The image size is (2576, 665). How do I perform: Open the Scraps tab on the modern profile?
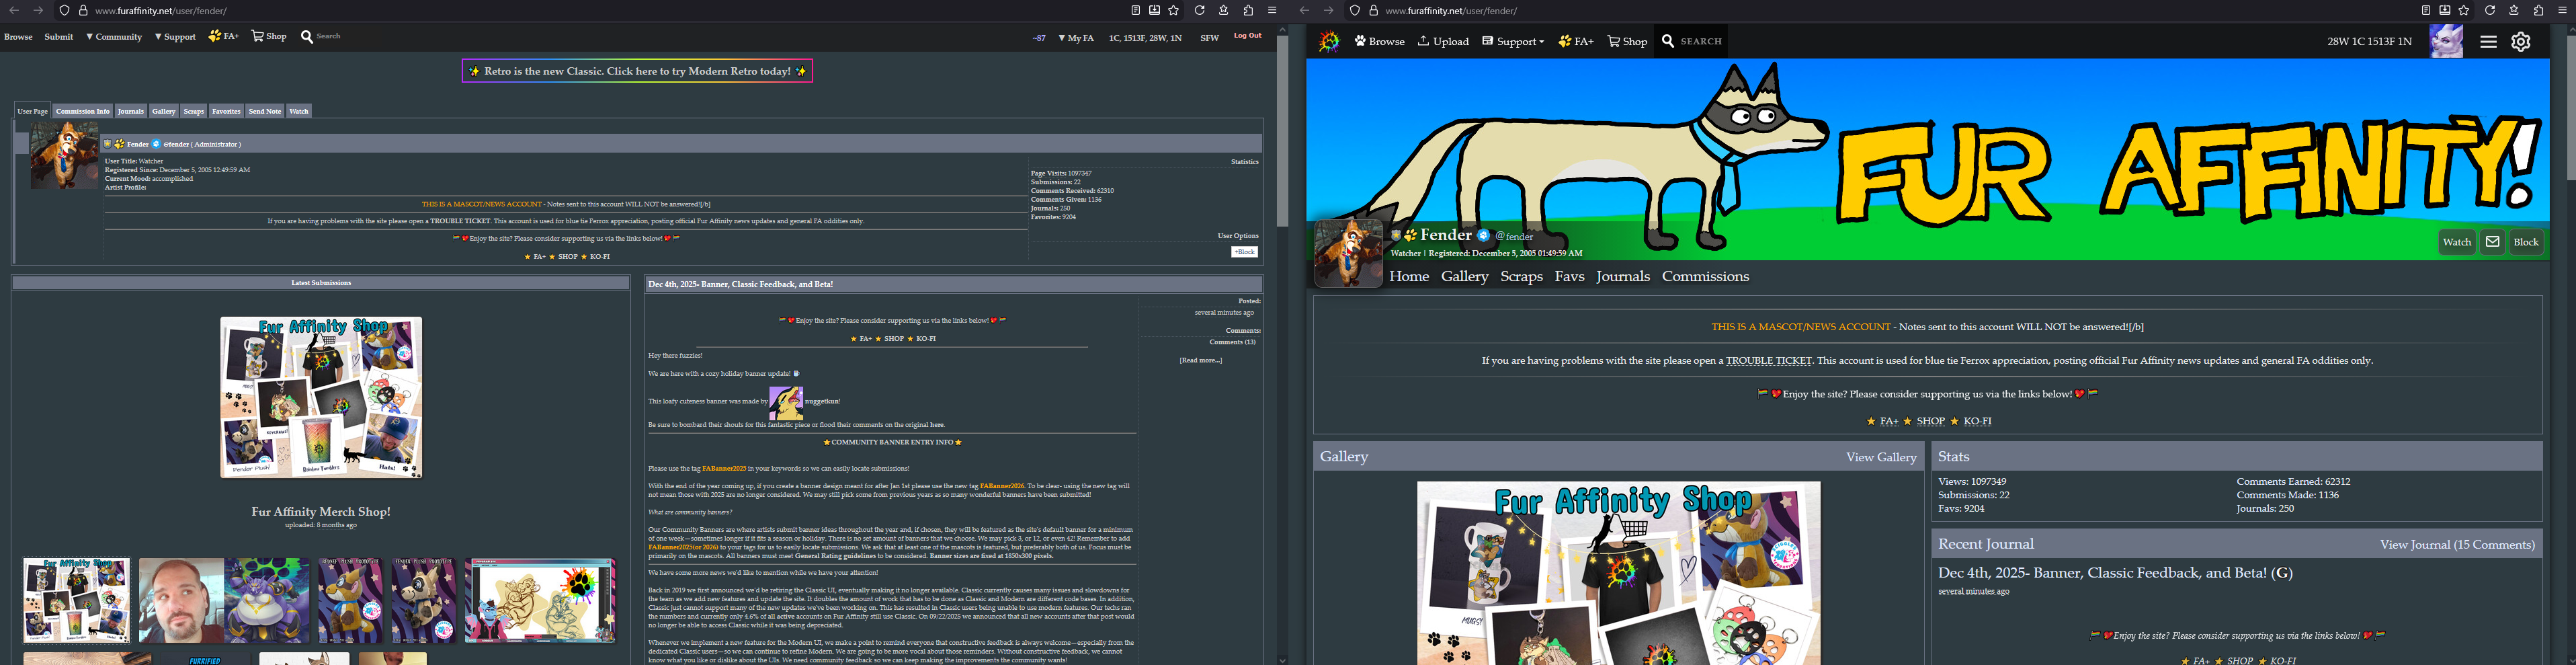[x=1521, y=276]
